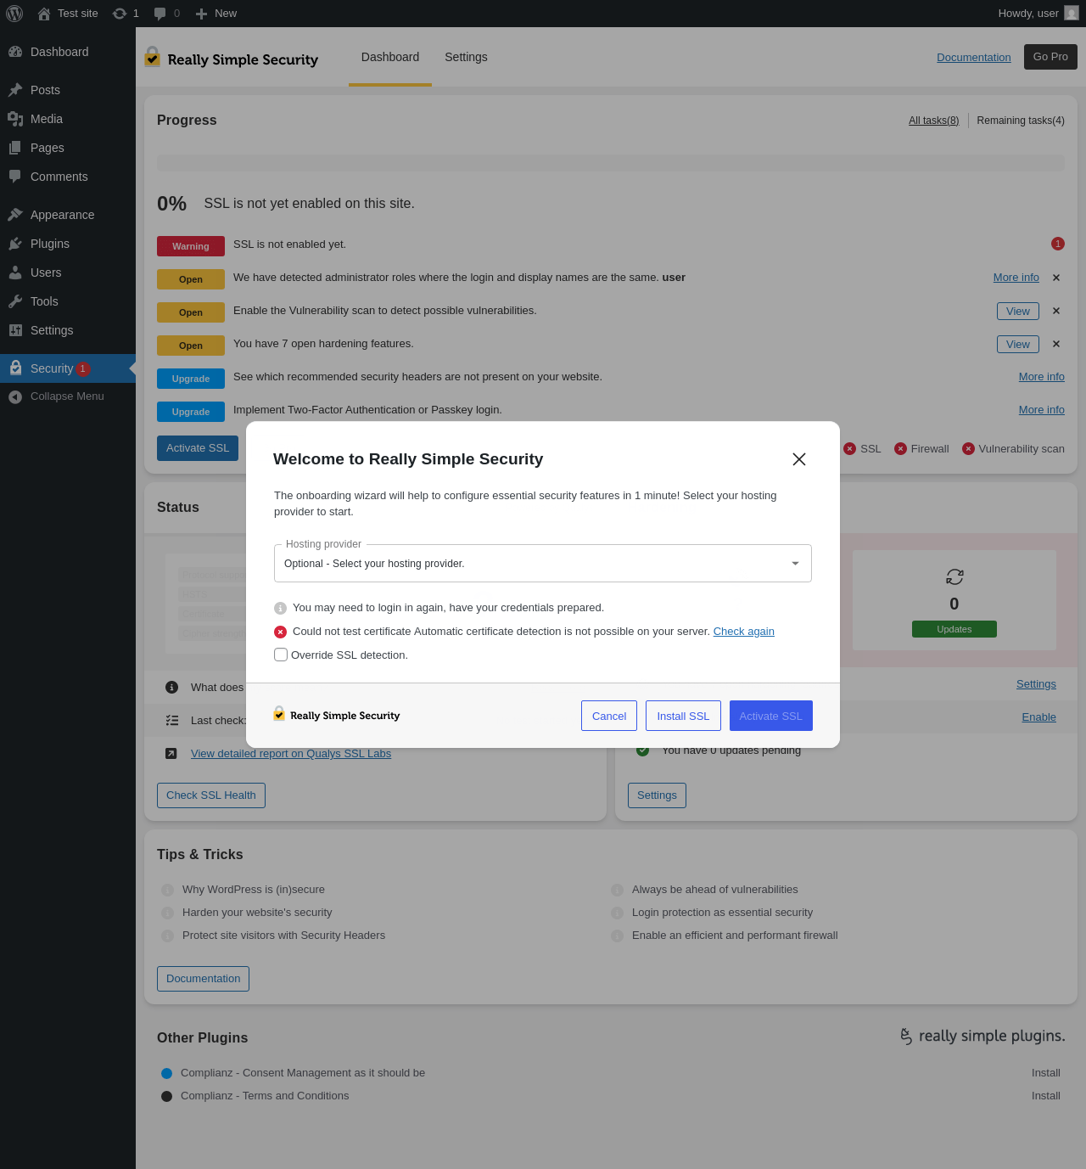Install Complianz - Terms and Conditions plugin
The image size is (1086, 1169).
click(1046, 1096)
